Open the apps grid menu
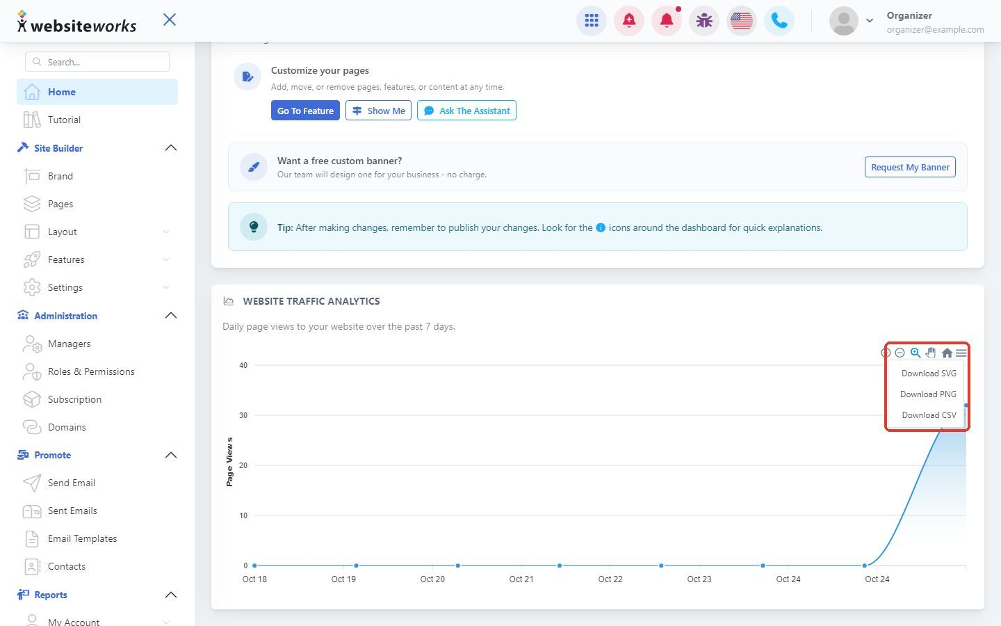This screenshot has width=1001, height=626. 592,21
